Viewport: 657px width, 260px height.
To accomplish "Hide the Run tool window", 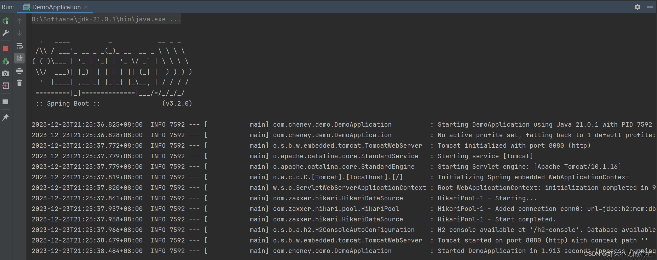I will [x=650, y=7].
